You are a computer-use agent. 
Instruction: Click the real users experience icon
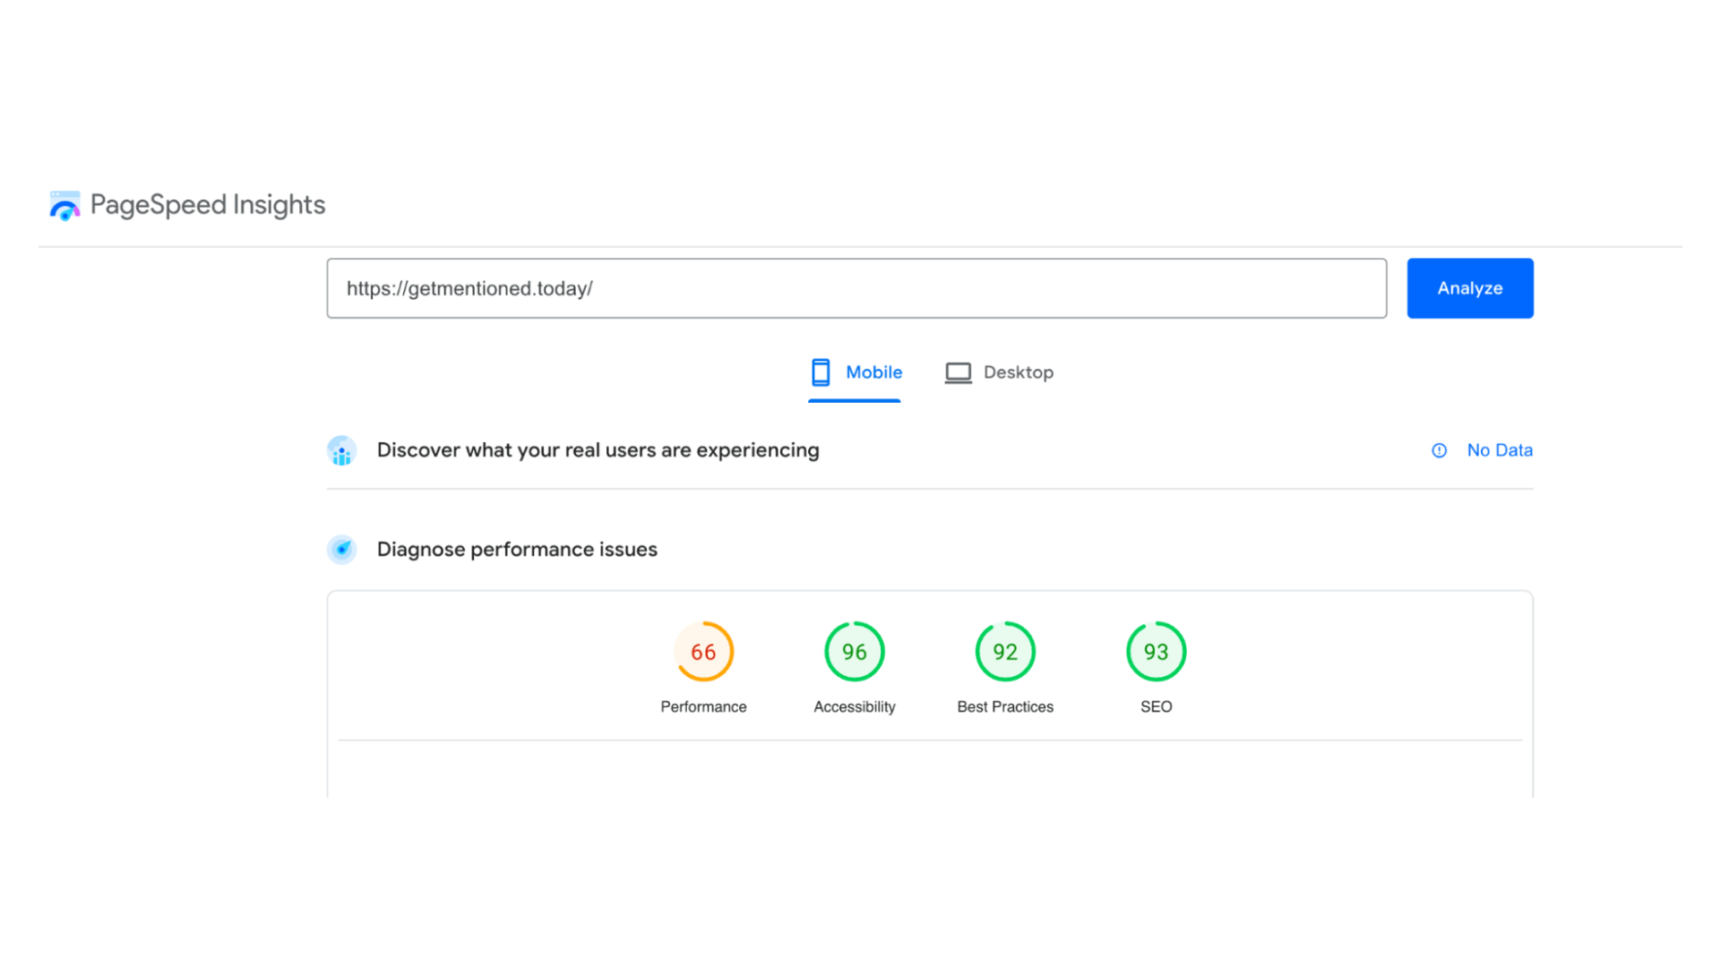click(341, 450)
